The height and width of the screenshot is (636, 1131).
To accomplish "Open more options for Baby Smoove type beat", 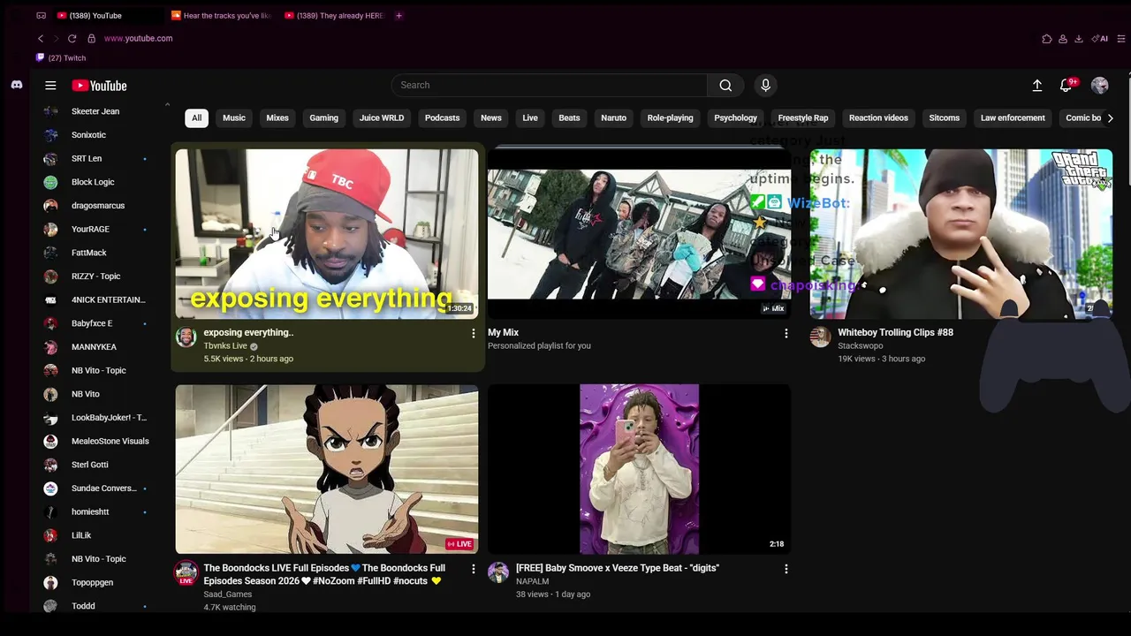I will pos(786,569).
